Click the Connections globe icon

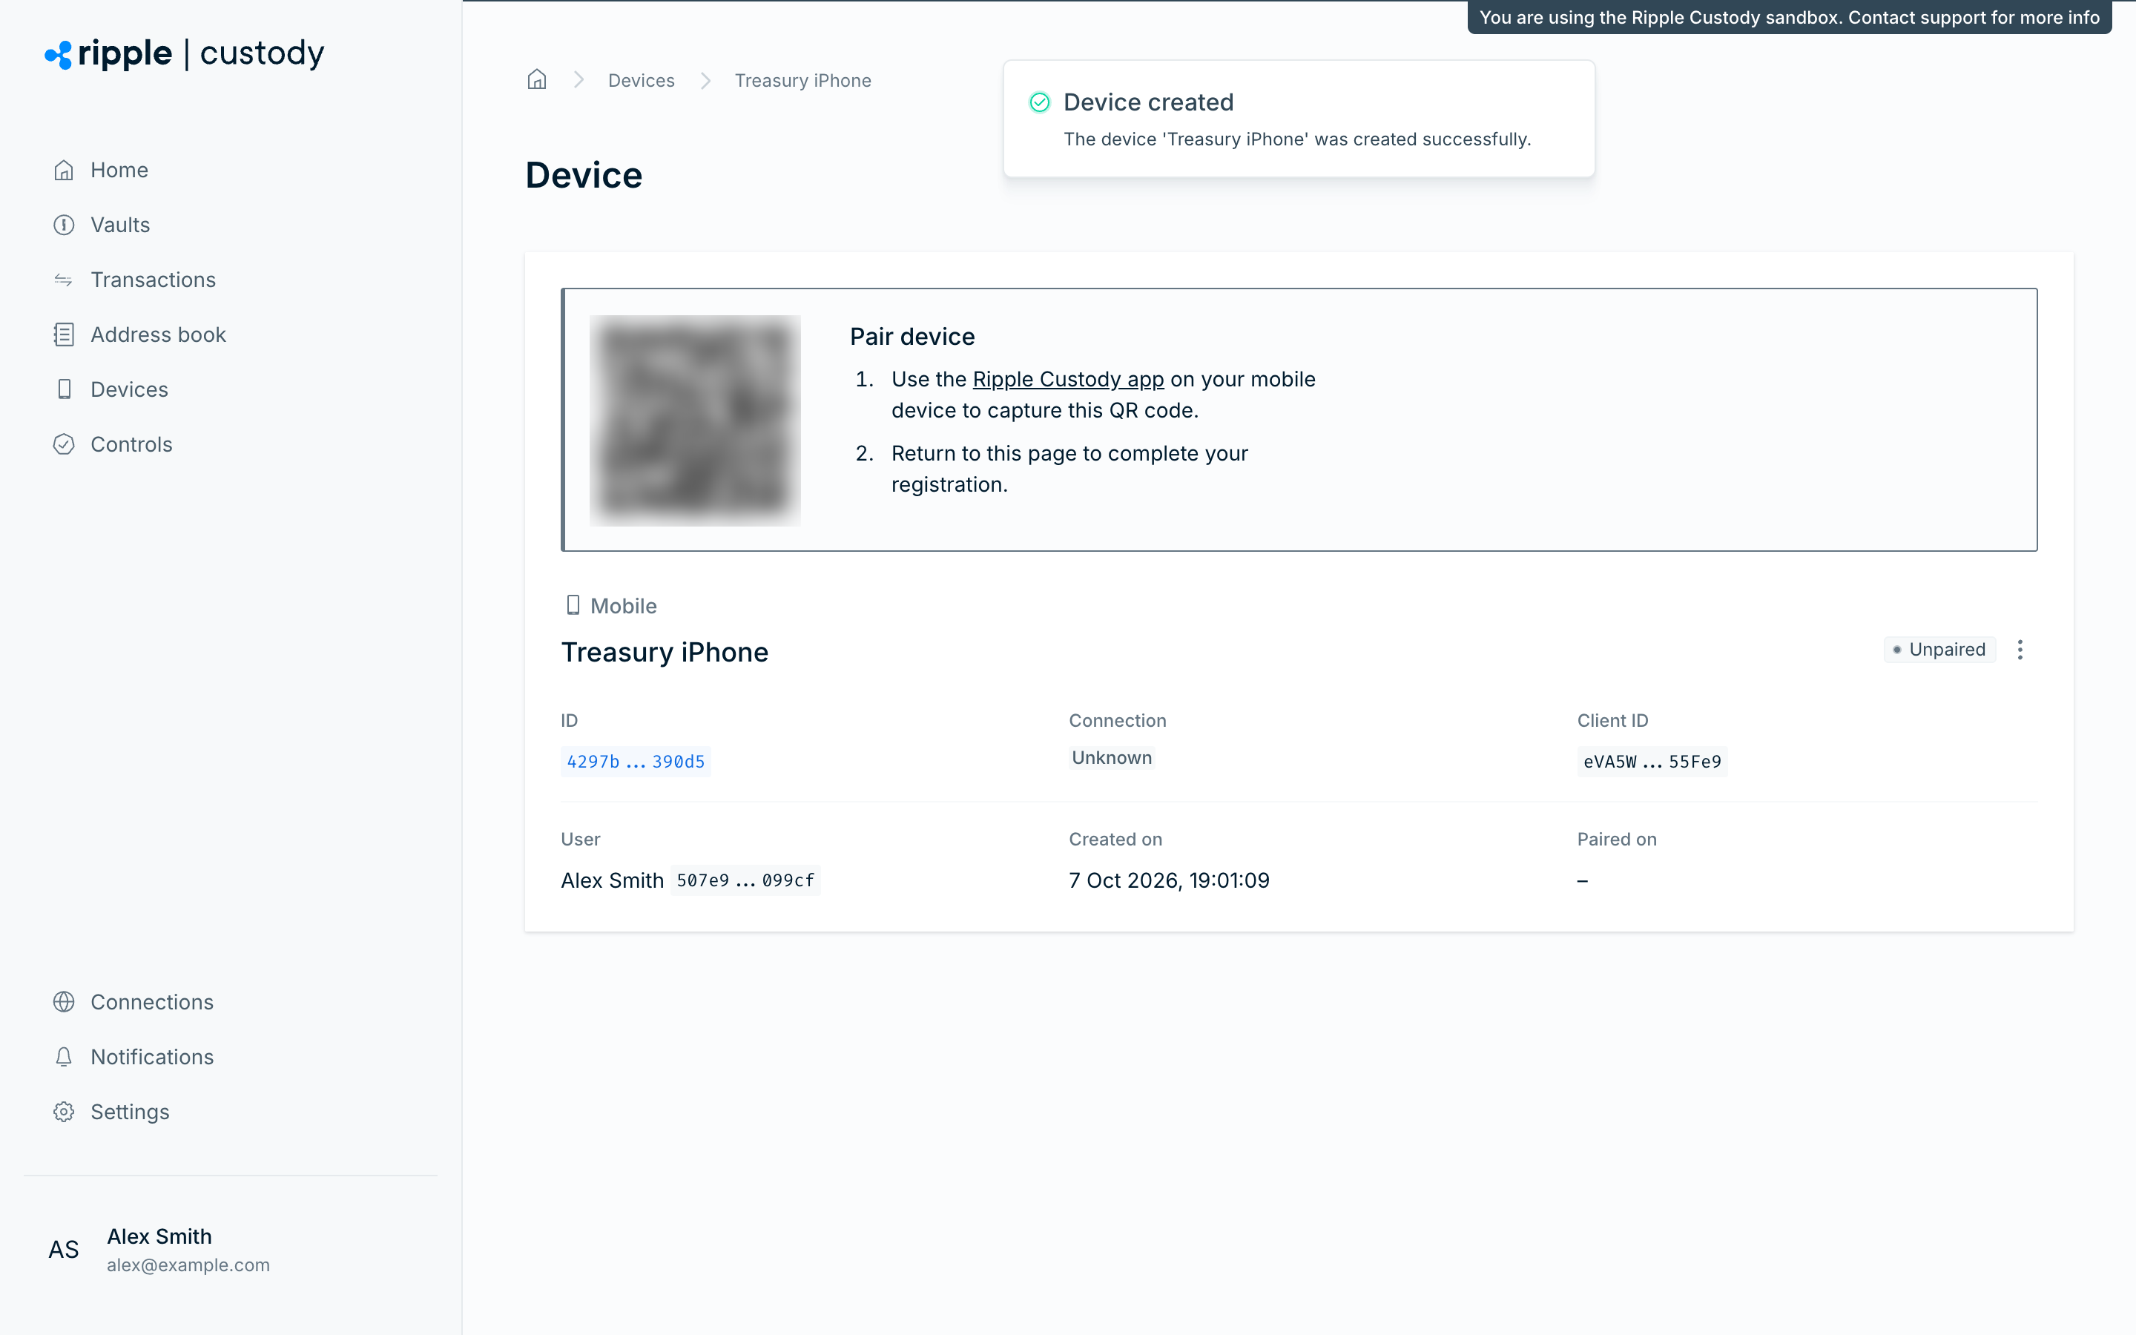64,1002
